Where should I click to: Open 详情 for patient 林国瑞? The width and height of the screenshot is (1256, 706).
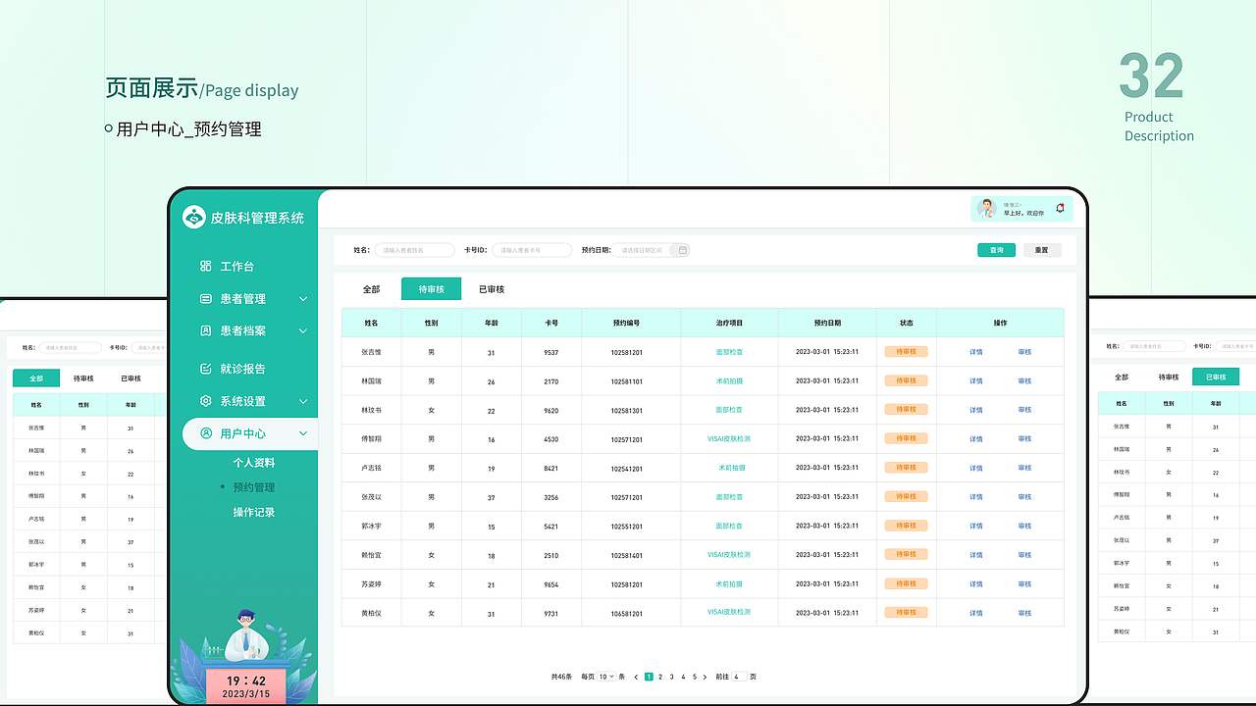tap(976, 381)
